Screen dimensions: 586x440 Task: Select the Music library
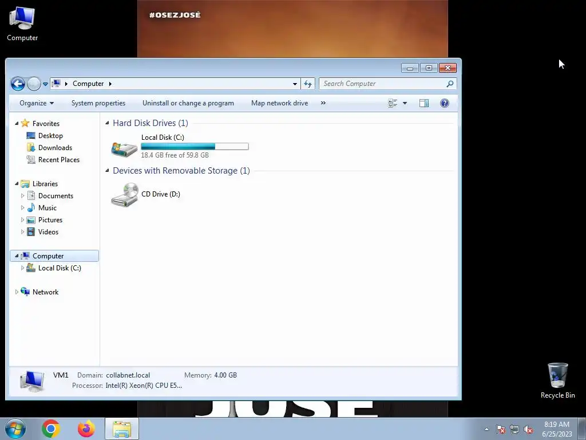[x=47, y=207]
